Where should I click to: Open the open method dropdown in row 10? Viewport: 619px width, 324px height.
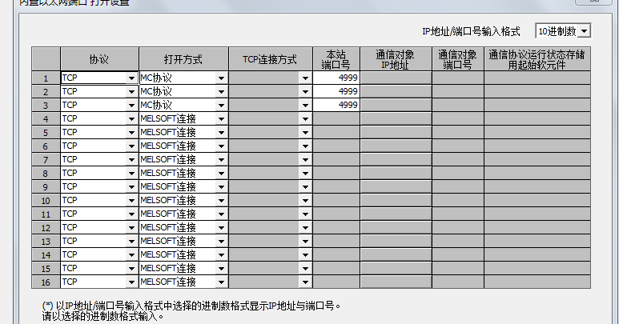pyautogui.click(x=220, y=201)
